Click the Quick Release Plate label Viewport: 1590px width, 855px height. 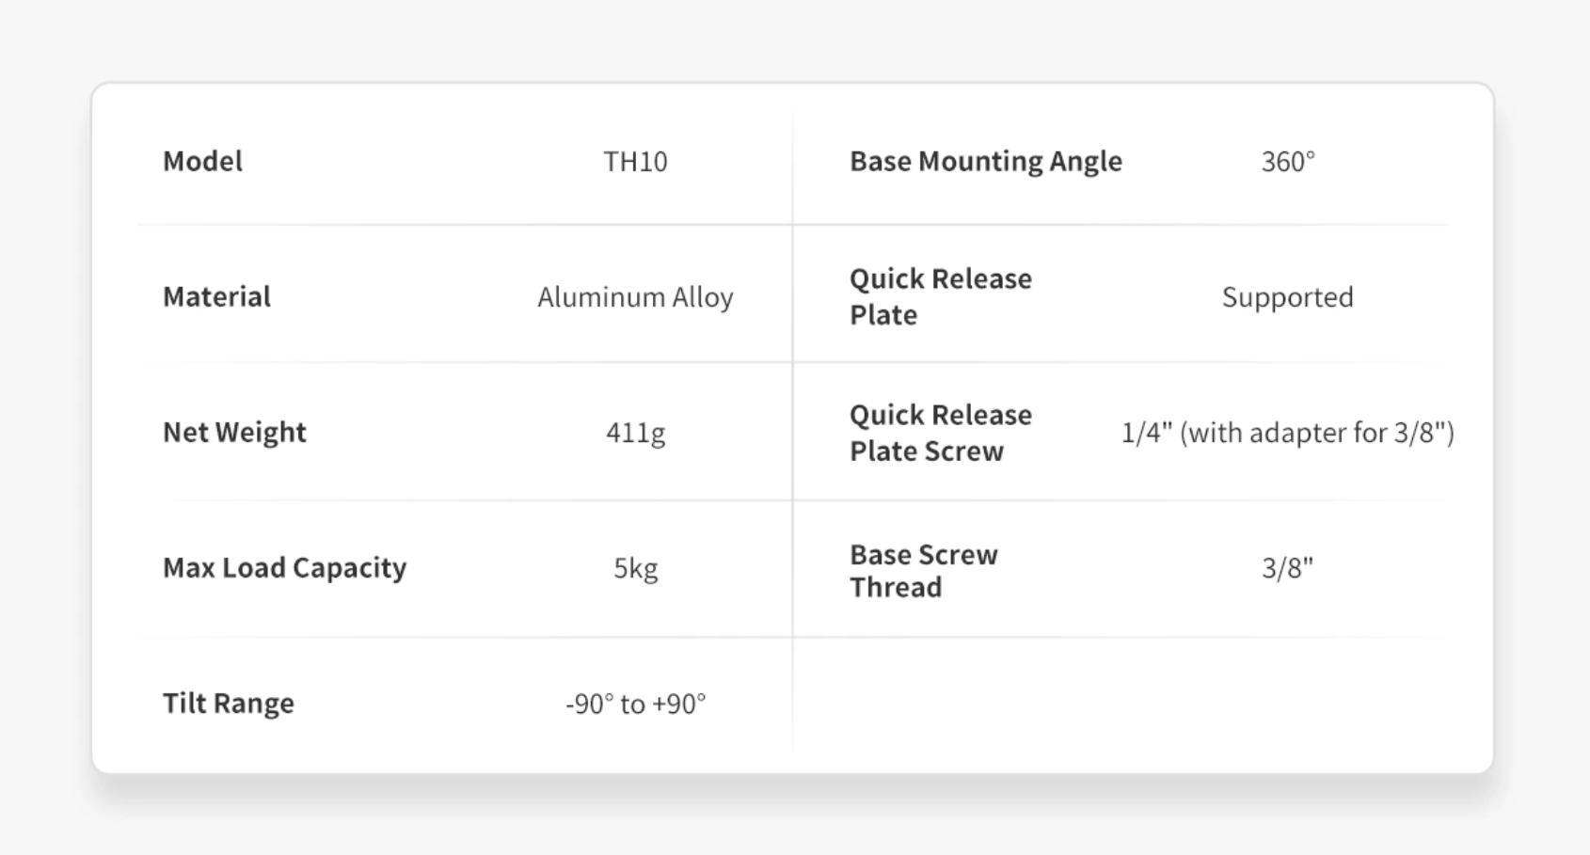tap(941, 296)
